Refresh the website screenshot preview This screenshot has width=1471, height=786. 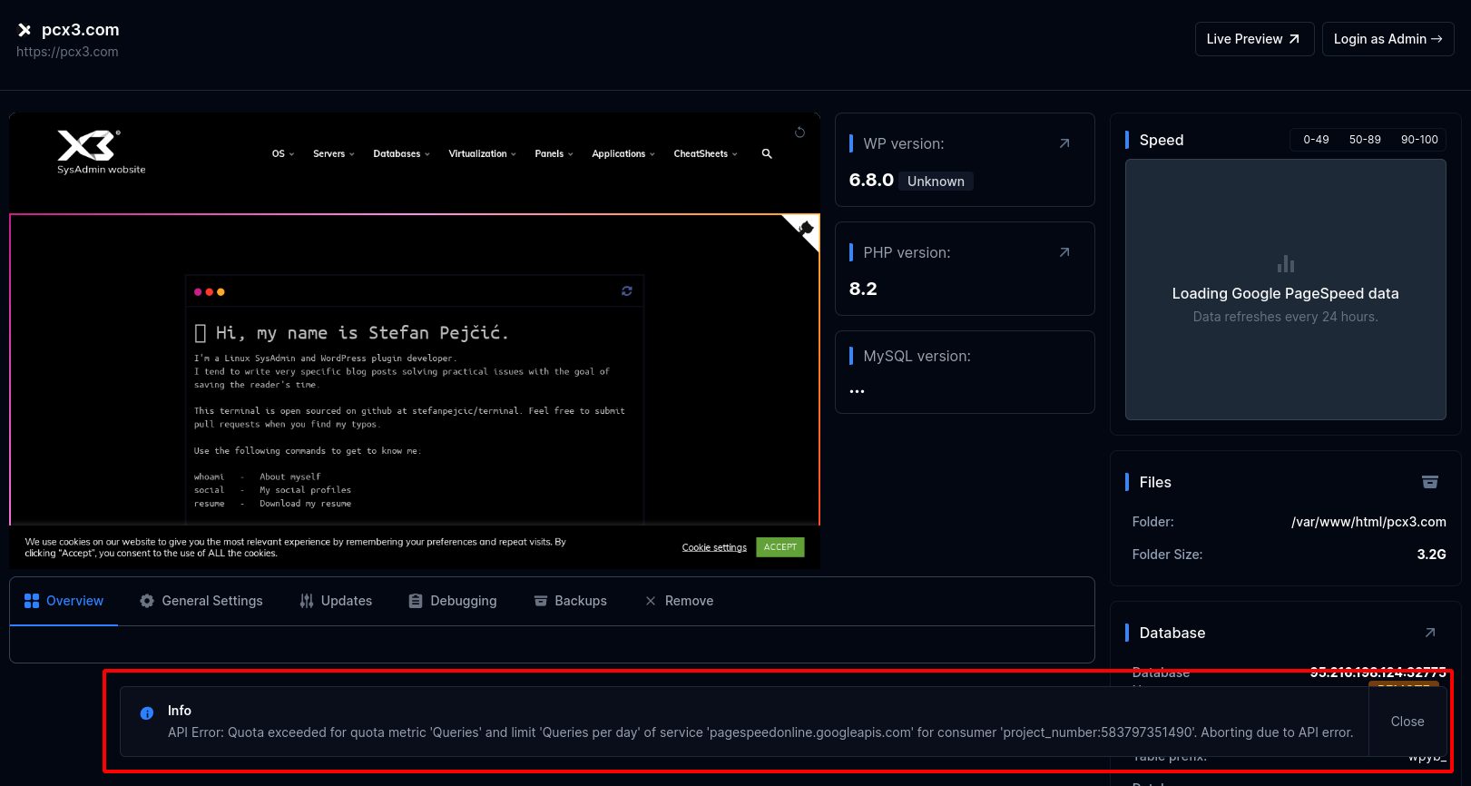coord(799,133)
